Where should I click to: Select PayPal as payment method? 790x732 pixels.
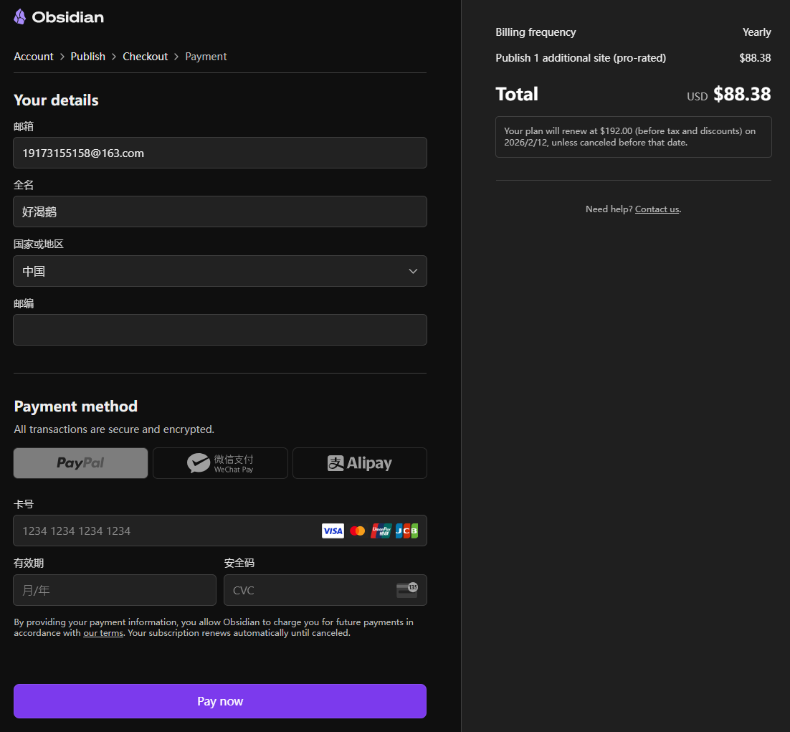[x=80, y=463]
